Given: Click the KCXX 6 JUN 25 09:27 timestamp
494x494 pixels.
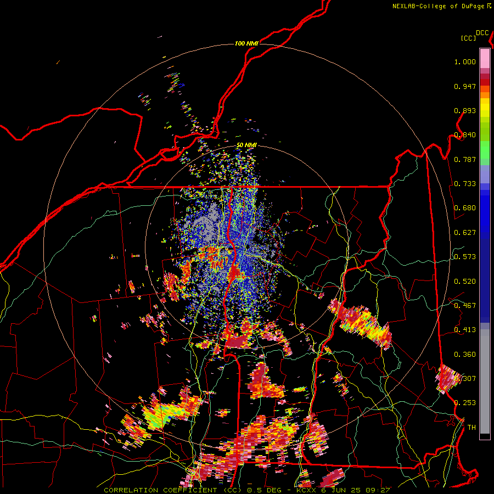Looking at the screenshot, I should coord(343,490).
